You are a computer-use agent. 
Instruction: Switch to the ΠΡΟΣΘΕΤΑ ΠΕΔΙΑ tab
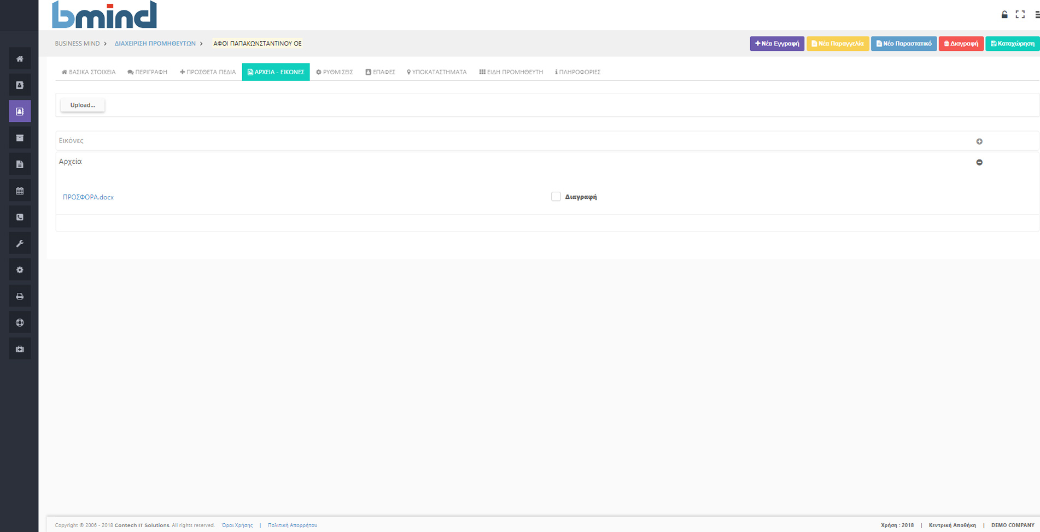[x=208, y=72]
